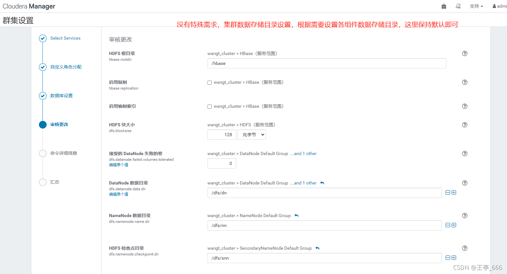The height and width of the screenshot is (274, 507).
Task: Add another DataNode directory plus icon
Action: pyautogui.click(x=454, y=192)
